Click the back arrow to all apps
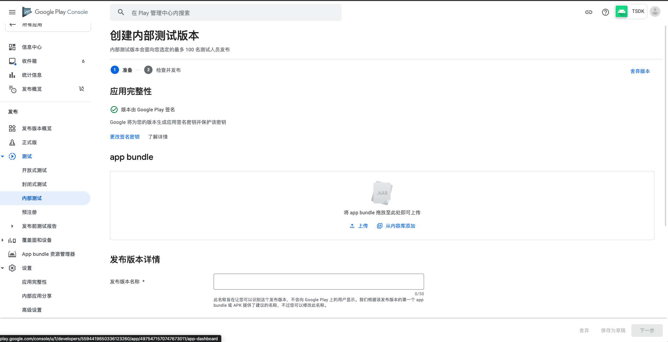Screen dimensions: 668x342 (x=13, y=24)
